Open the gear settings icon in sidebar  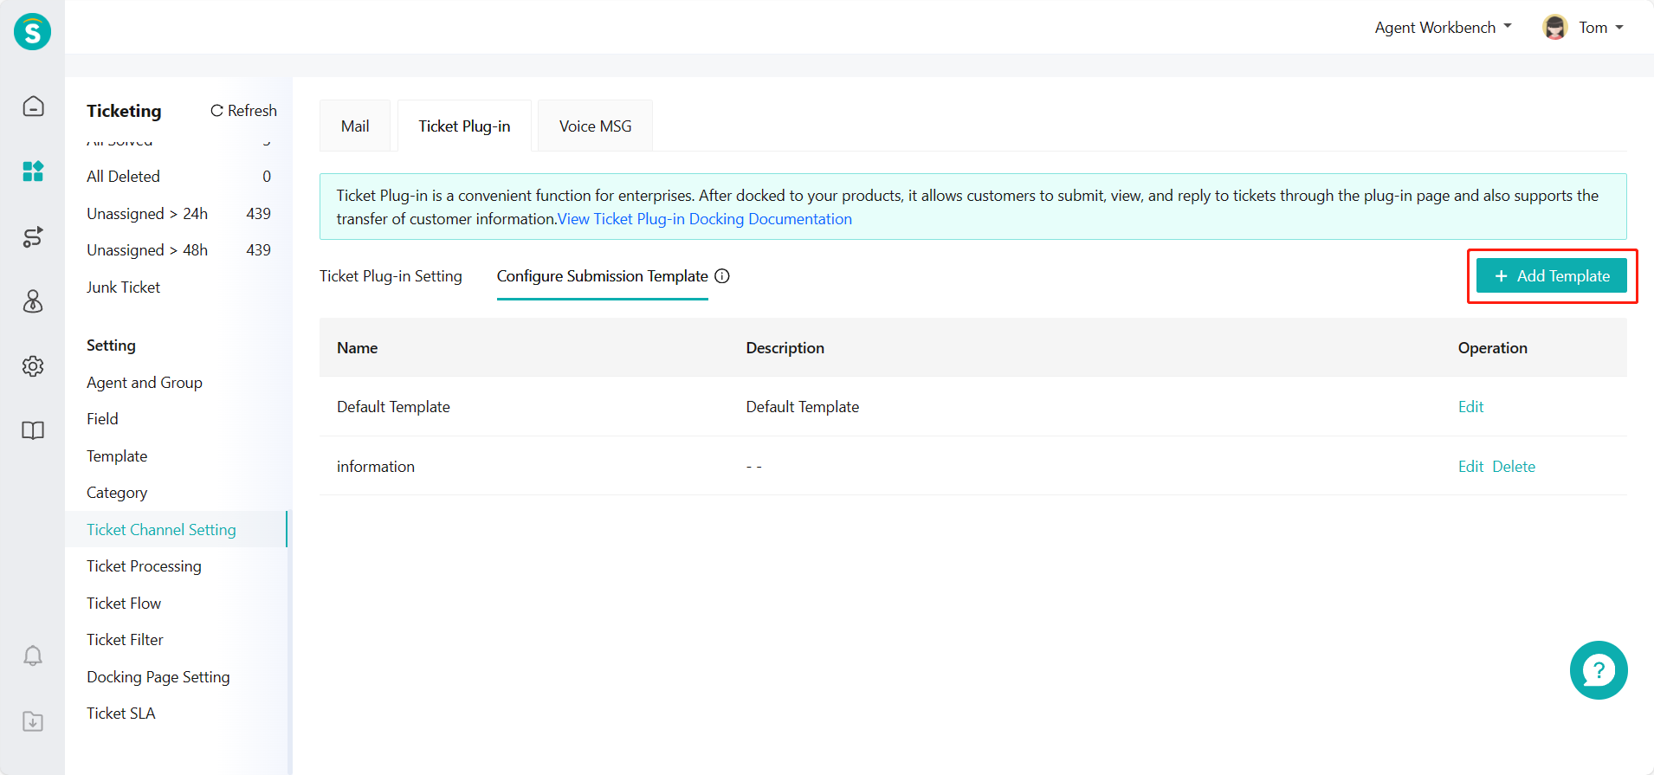point(33,366)
